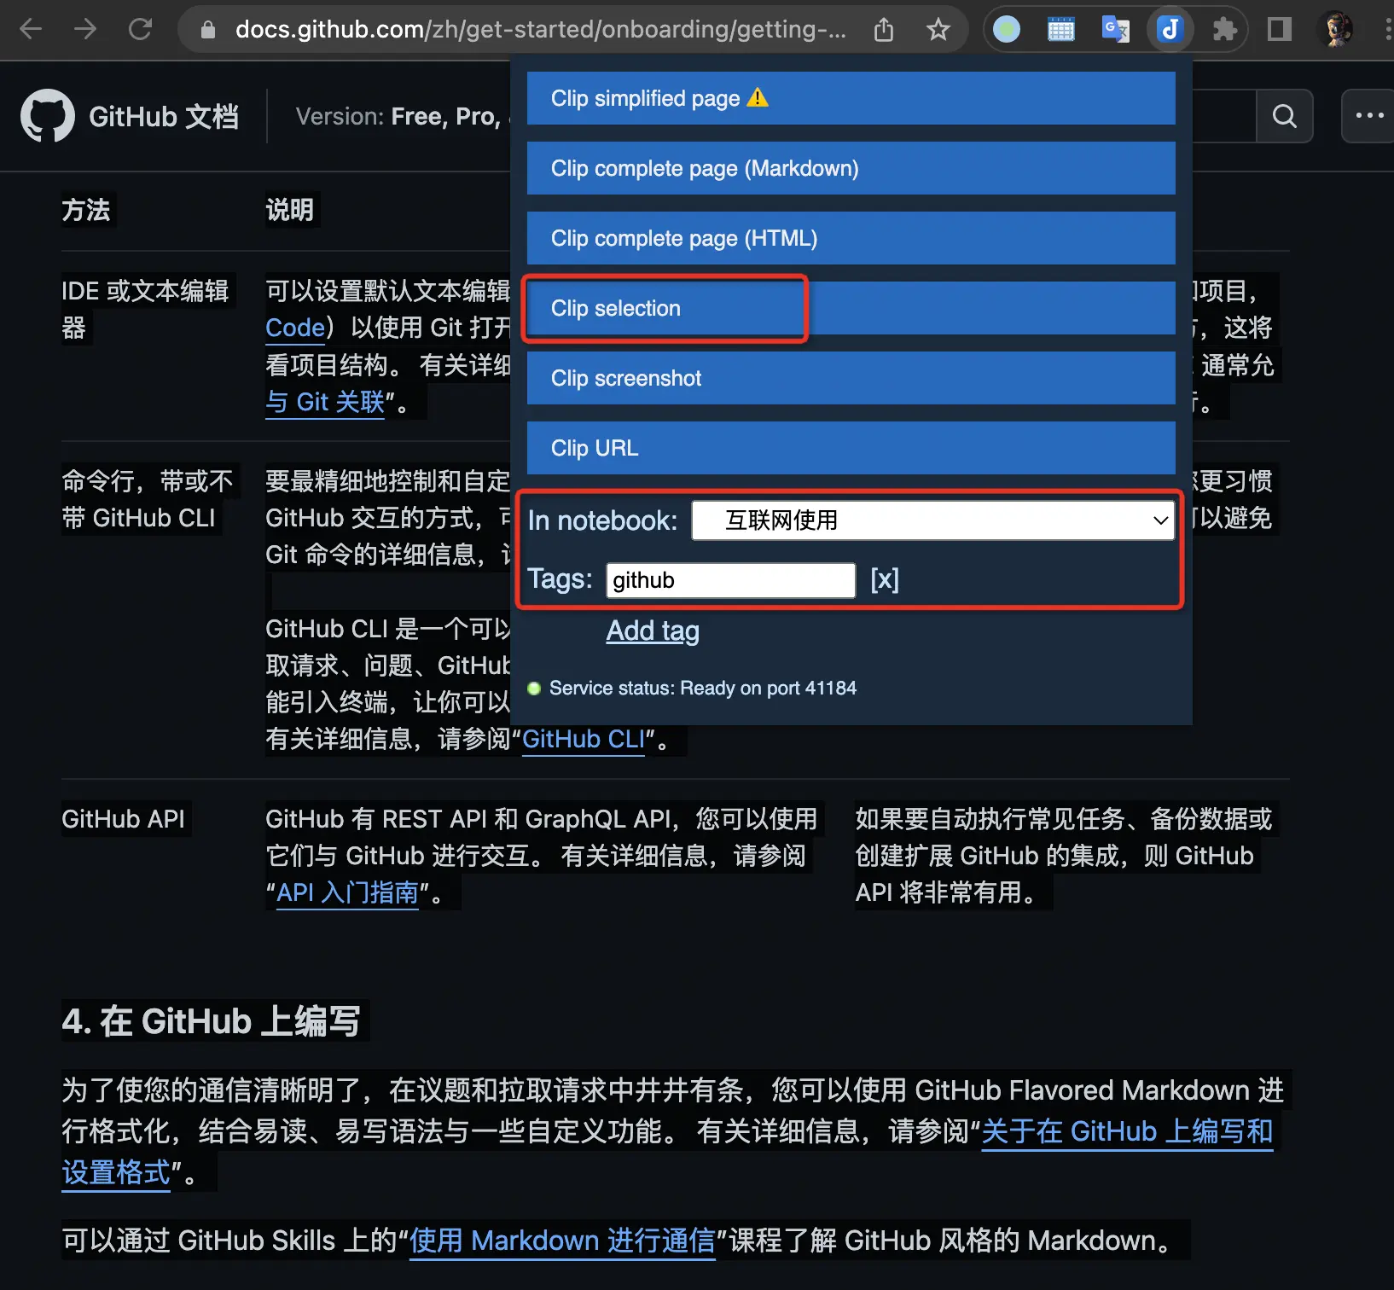Open the green circle extension icon

click(x=1007, y=30)
